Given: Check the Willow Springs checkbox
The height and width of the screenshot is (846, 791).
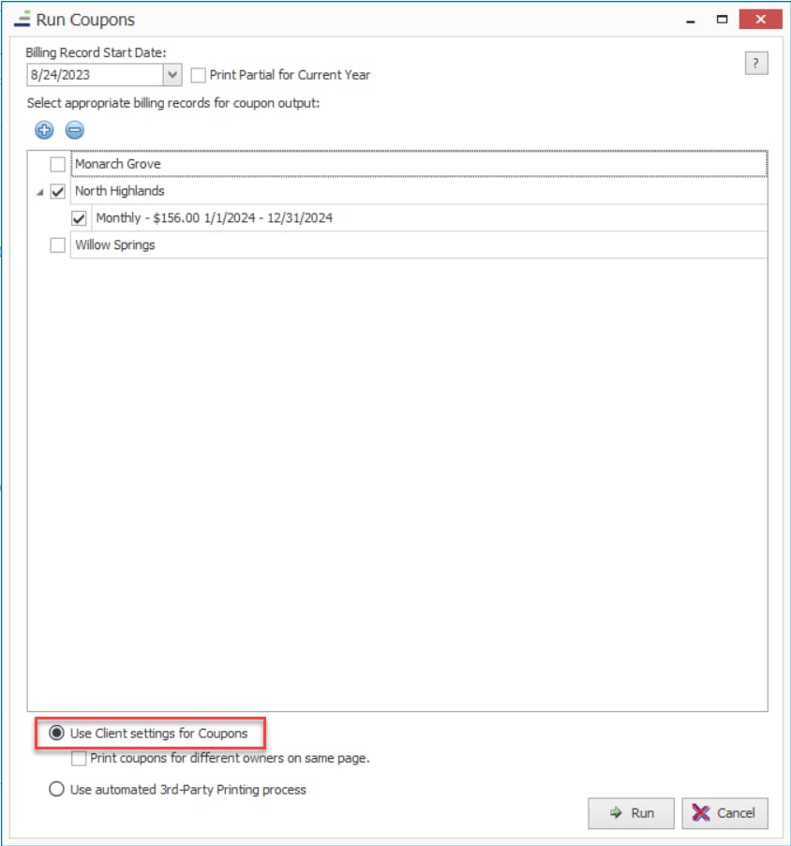Looking at the screenshot, I should tap(58, 245).
